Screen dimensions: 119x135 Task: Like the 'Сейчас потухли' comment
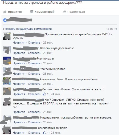[19, 63]
